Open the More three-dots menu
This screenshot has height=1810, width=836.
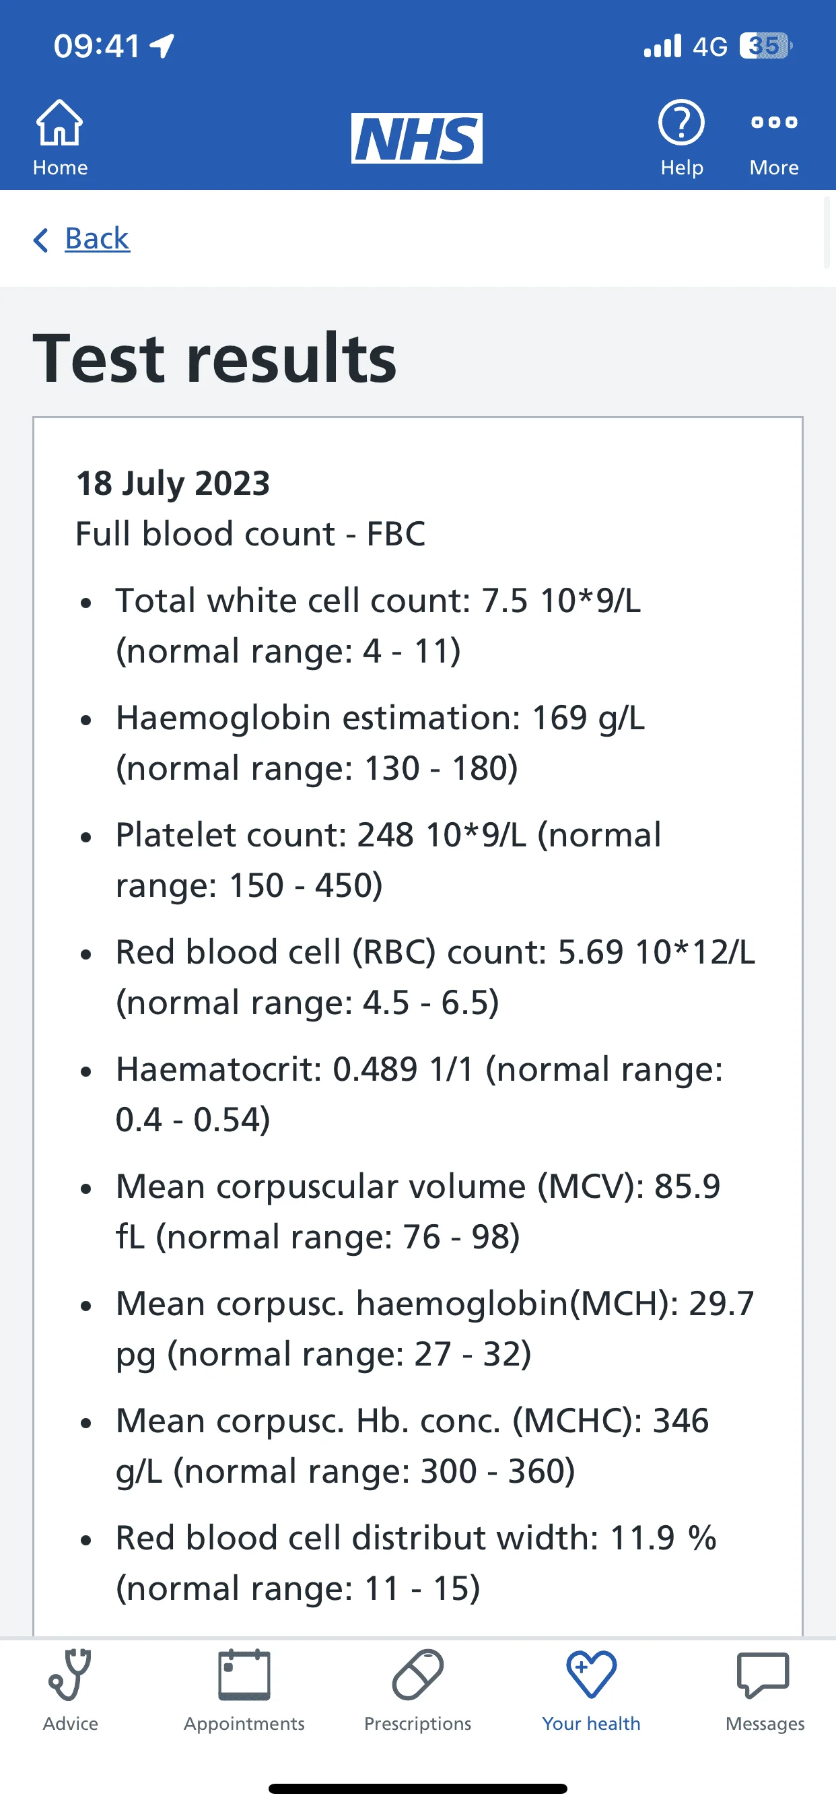773,123
